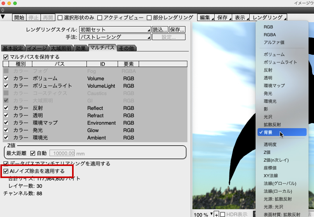Open the 100 % zoom dropdown arrow

coord(212,214)
